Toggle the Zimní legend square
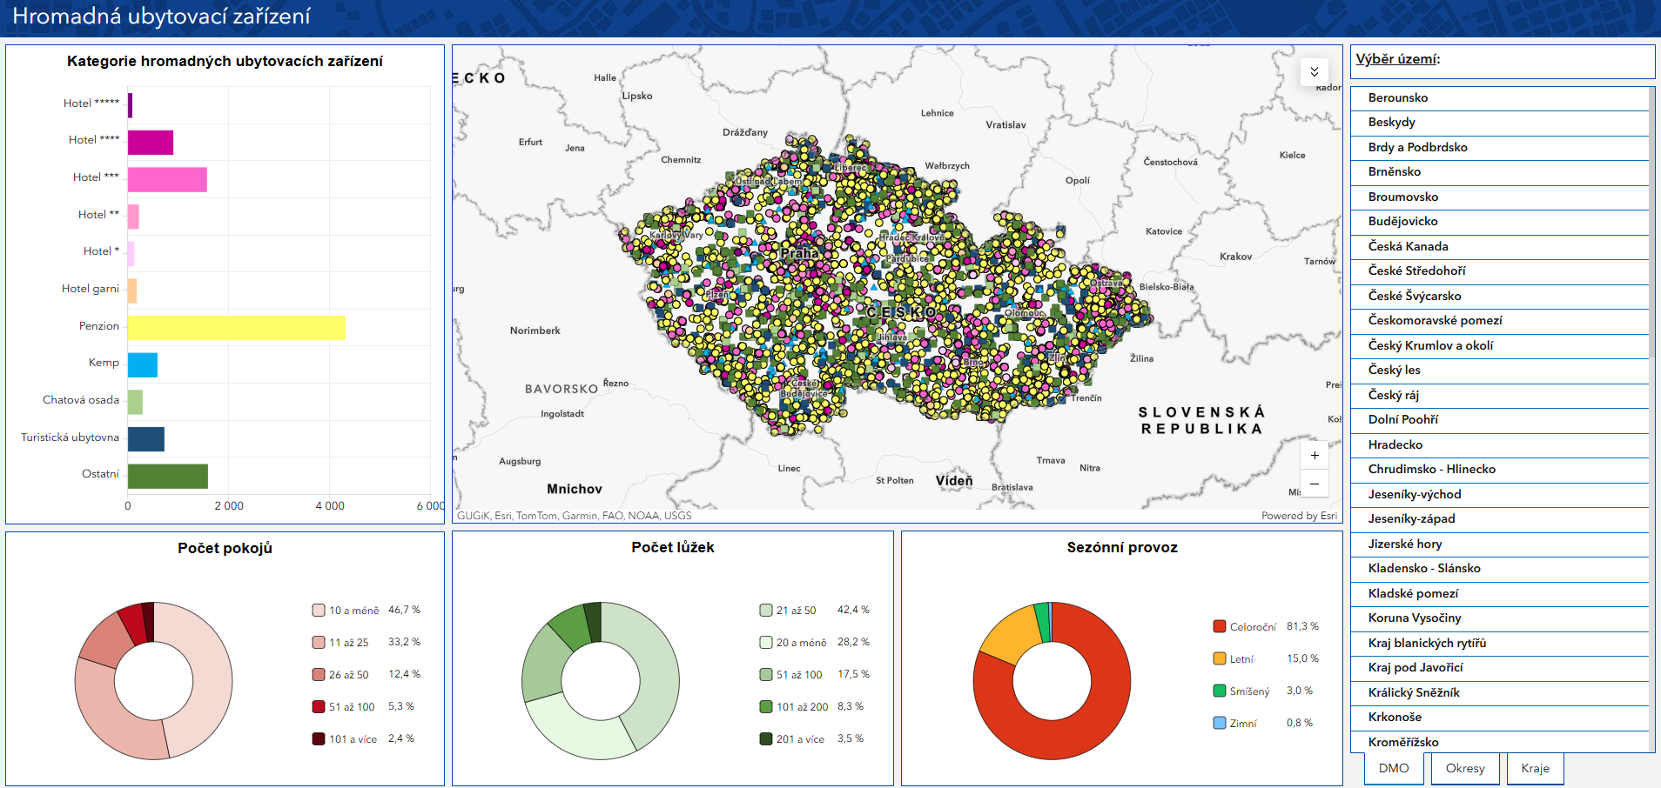The height and width of the screenshot is (788, 1661). [1220, 723]
